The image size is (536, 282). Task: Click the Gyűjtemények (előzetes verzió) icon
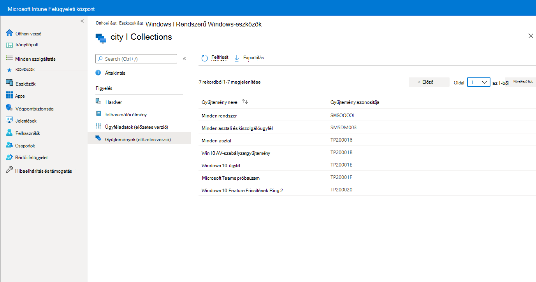point(98,138)
